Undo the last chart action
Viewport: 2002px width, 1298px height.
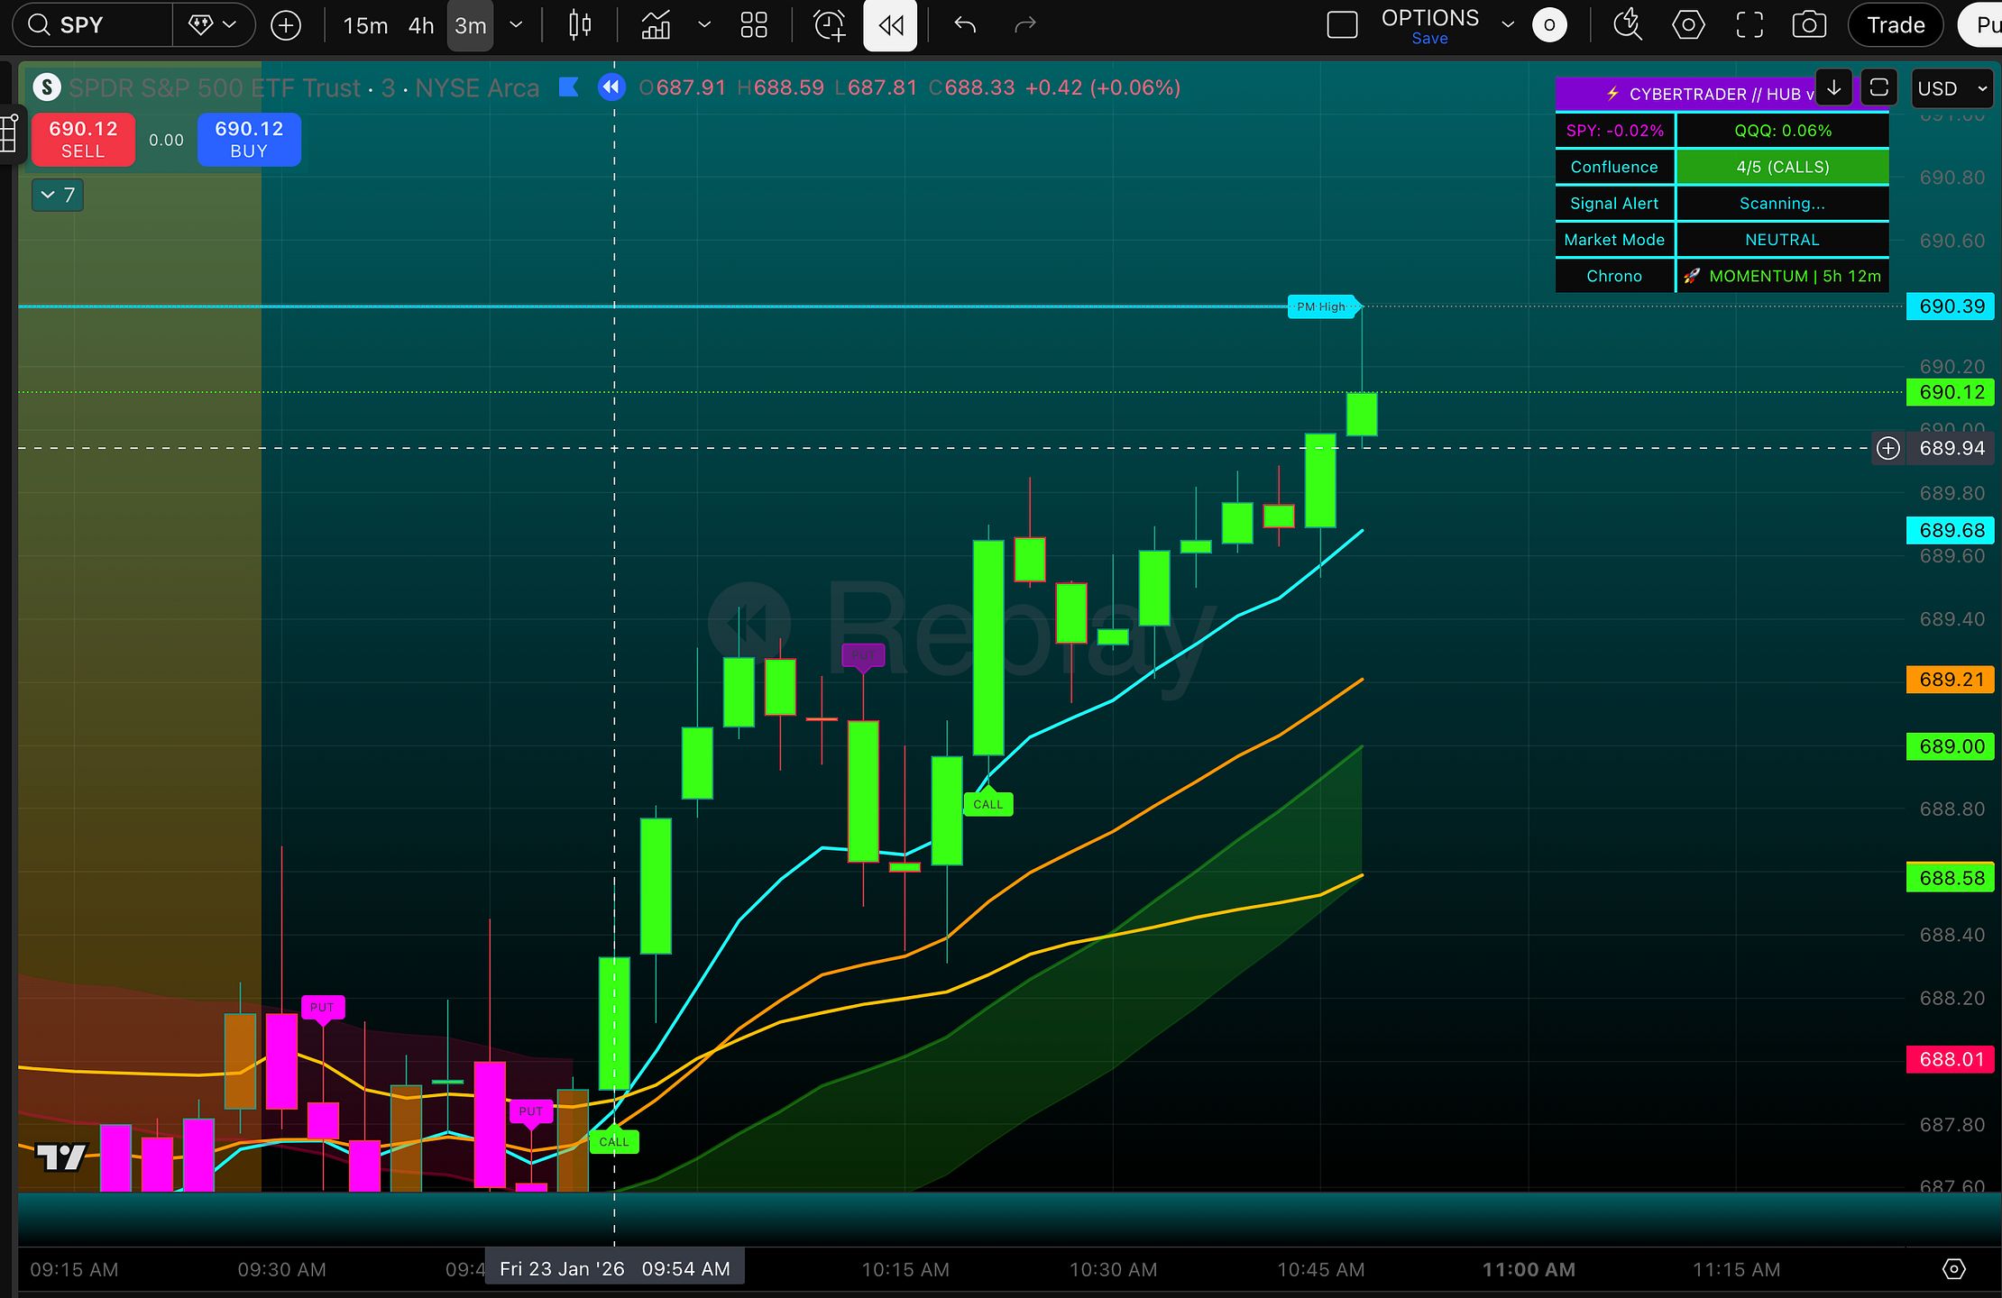965,25
